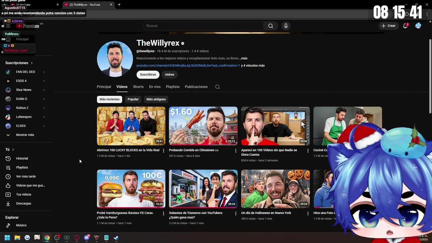The image size is (432, 243).
Task: Open options for Subastas de Trasteros video
Action: (236, 213)
